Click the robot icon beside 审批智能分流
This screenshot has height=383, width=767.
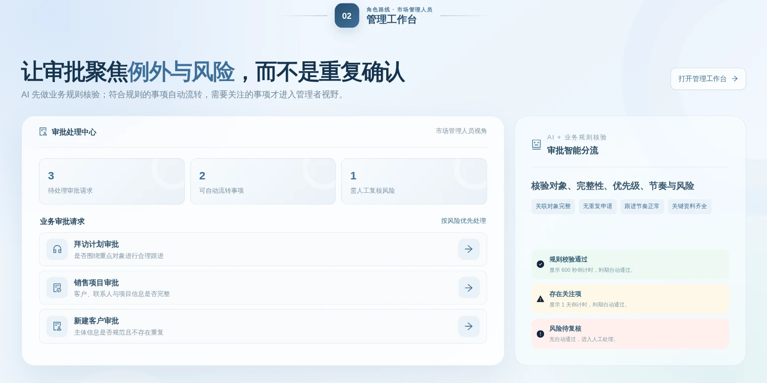point(536,144)
